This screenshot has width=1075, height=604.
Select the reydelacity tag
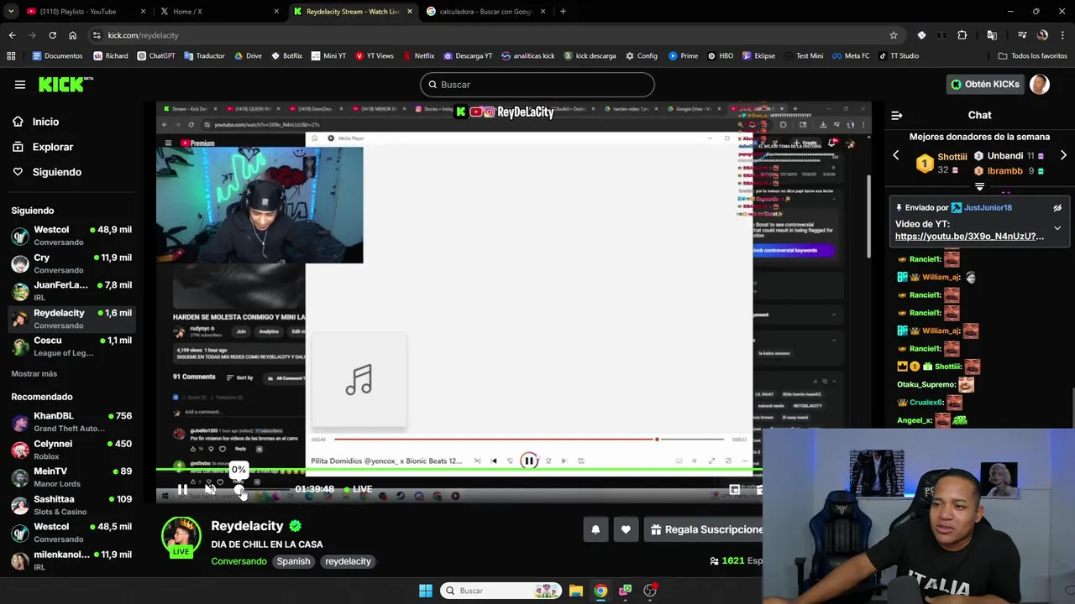(x=348, y=561)
